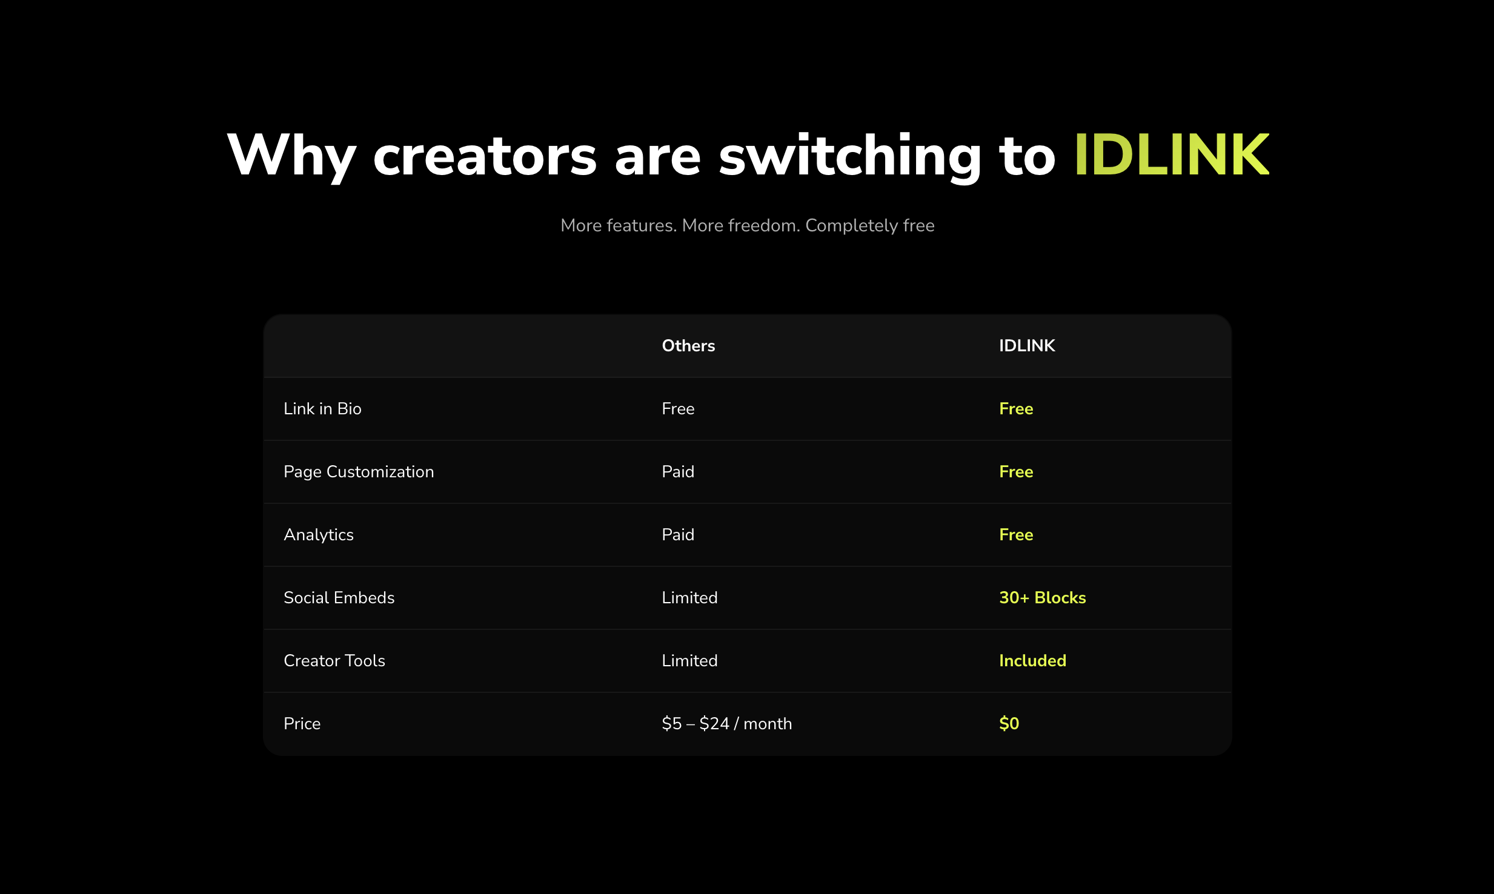Click the IDLINK heading text
Image resolution: width=1494 pixels, height=894 pixels.
tap(1170, 156)
